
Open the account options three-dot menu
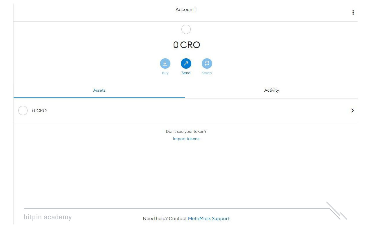click(353, 12)
